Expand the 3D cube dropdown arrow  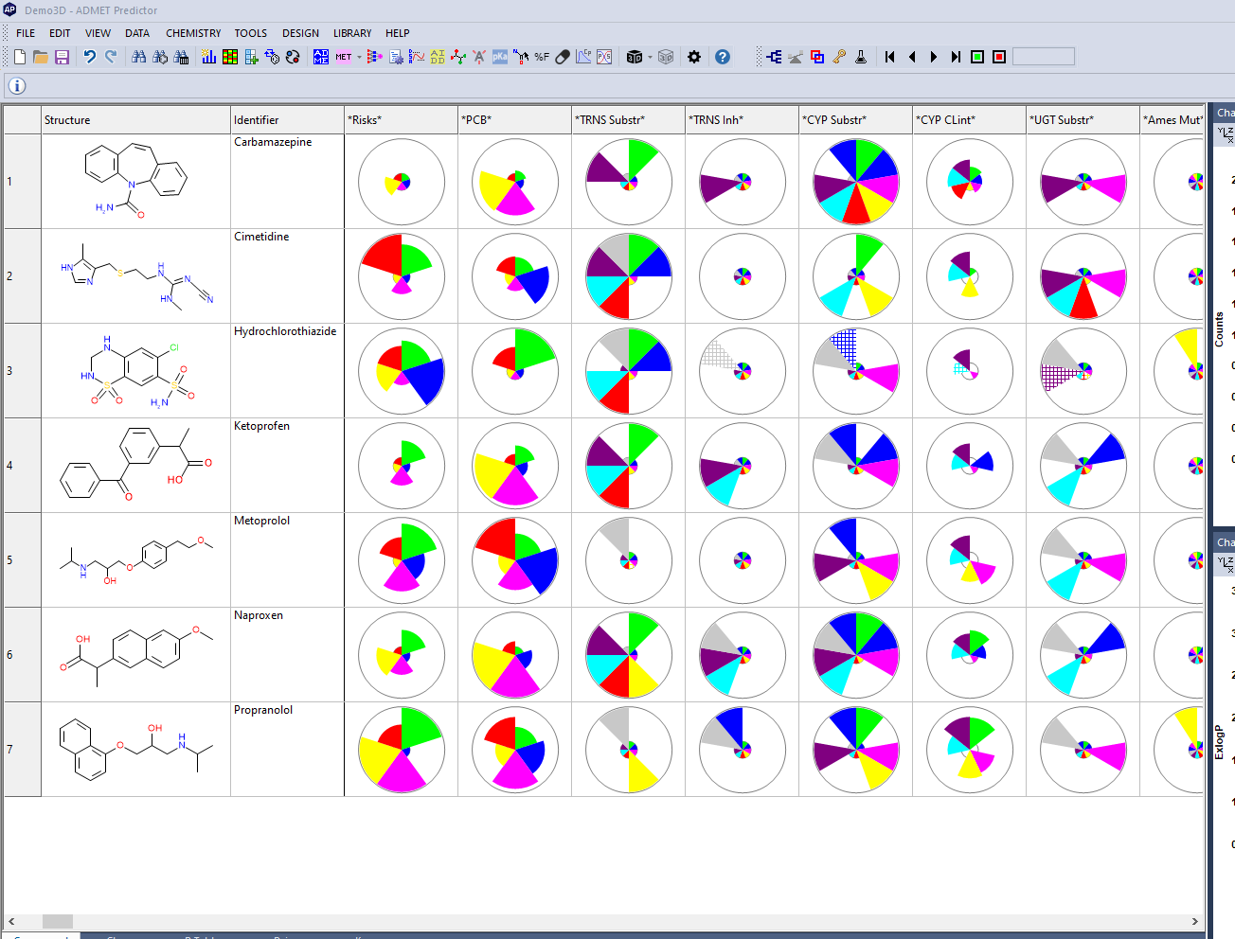(650, 58)
